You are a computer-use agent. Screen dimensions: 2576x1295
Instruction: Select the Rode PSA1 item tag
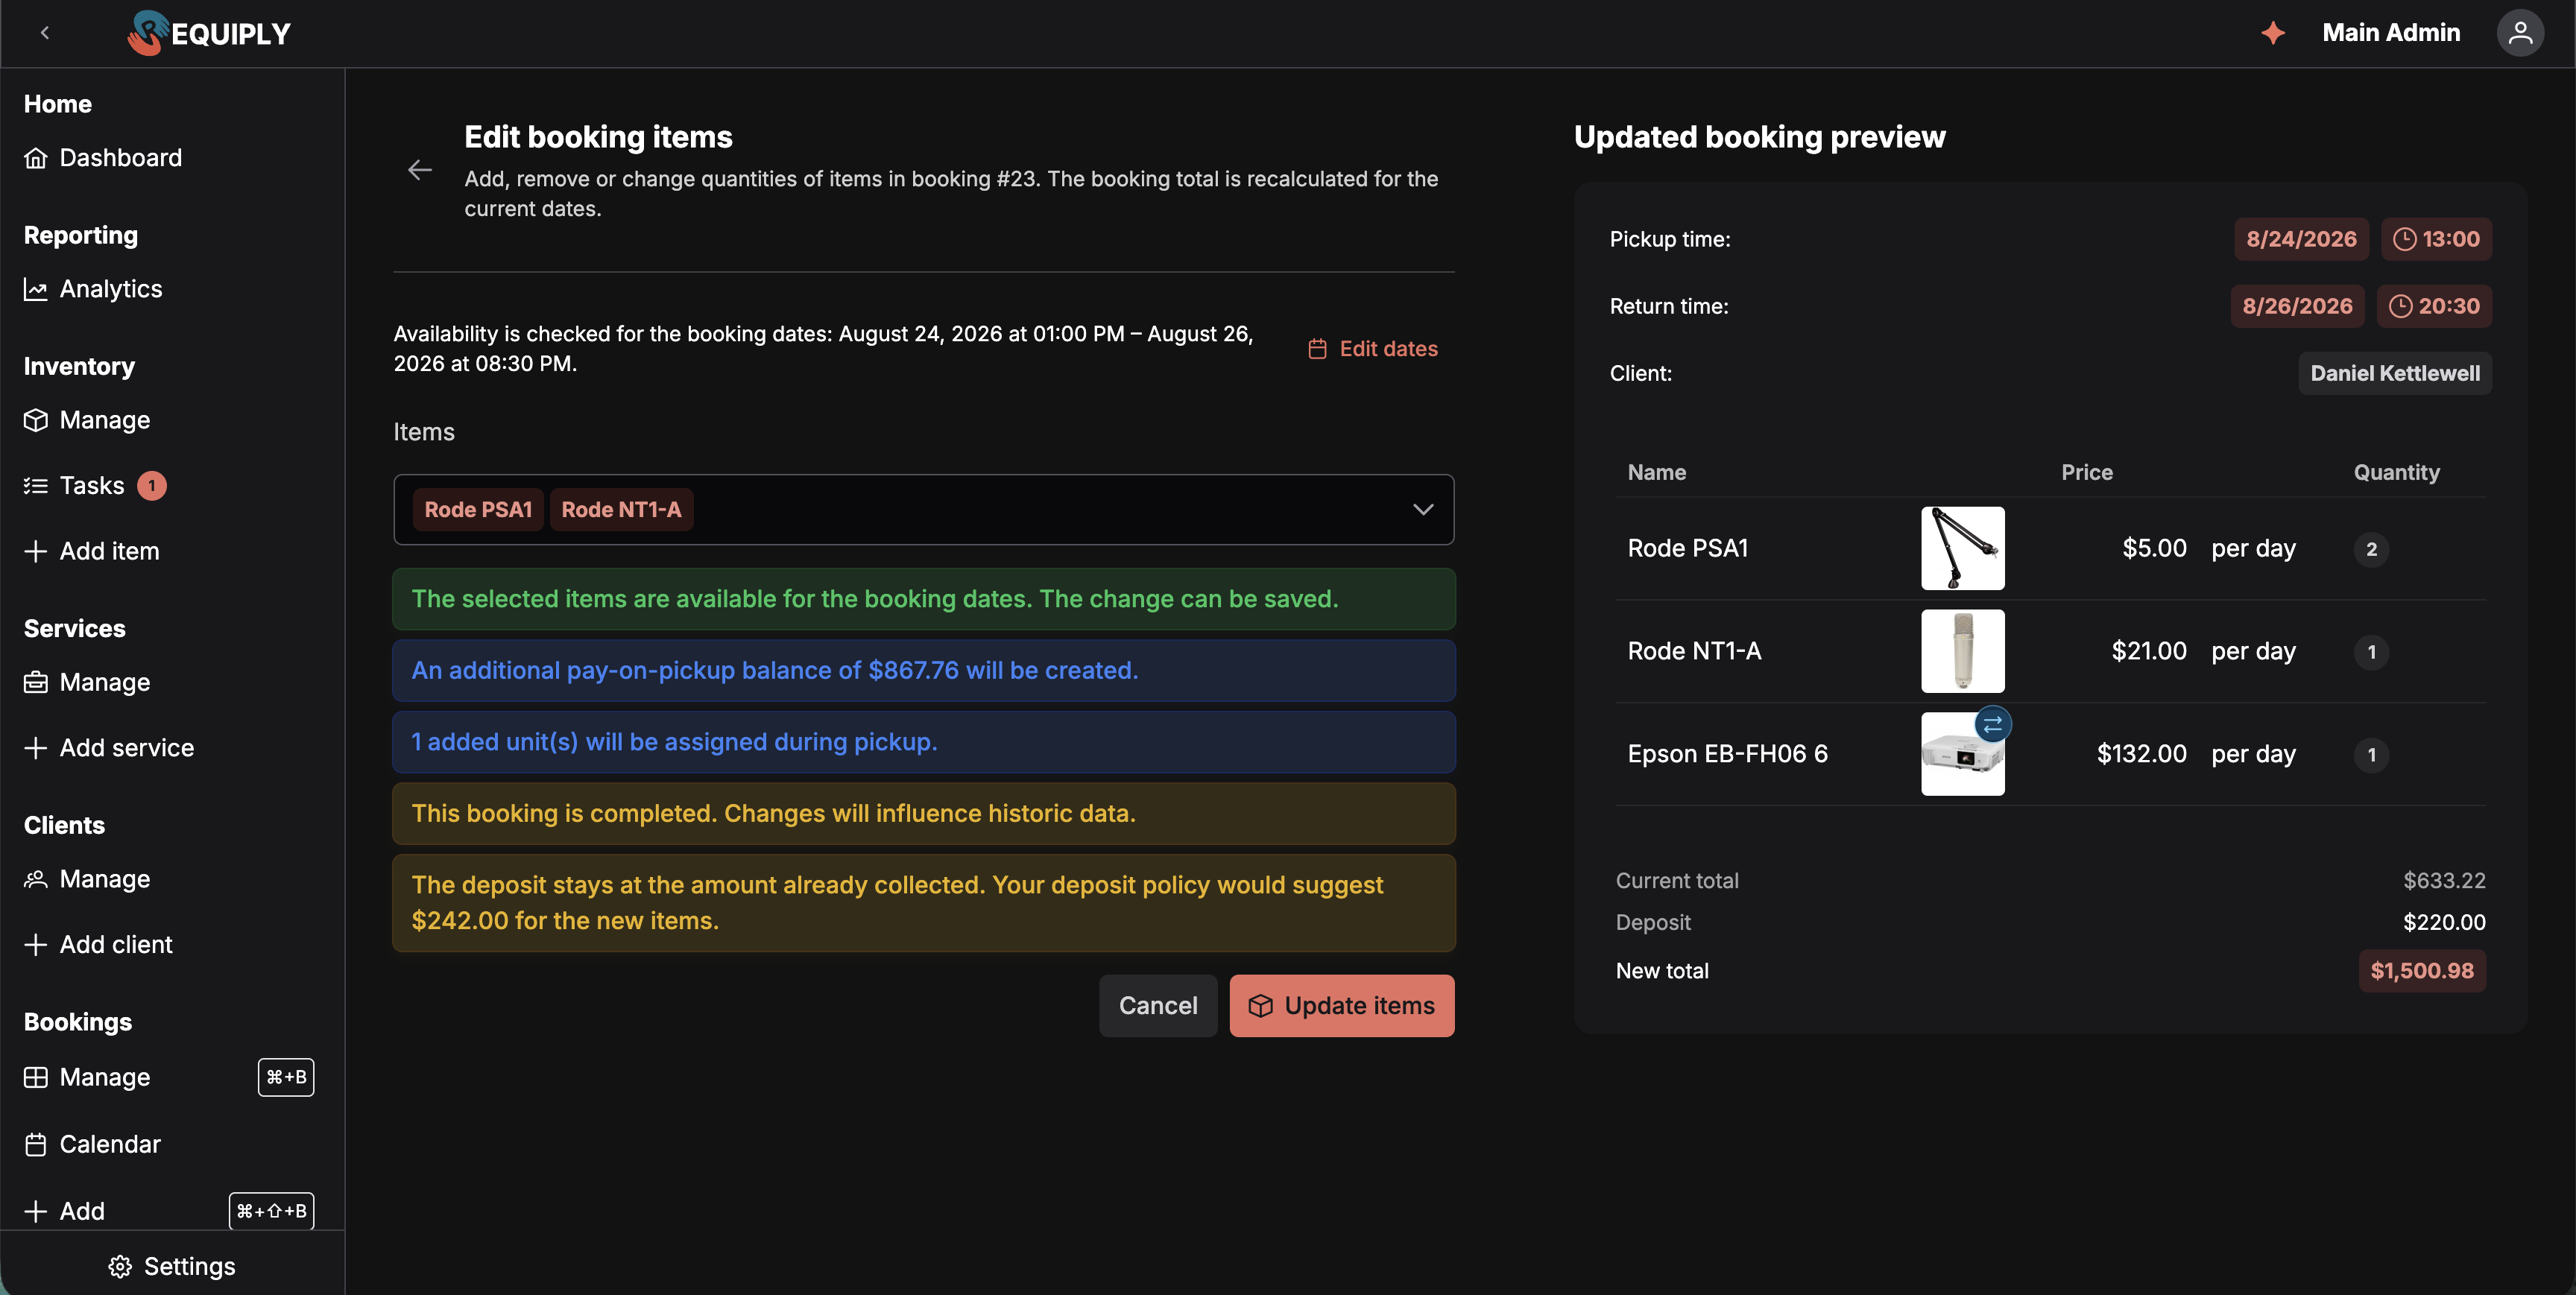click(x=478, y=510)
